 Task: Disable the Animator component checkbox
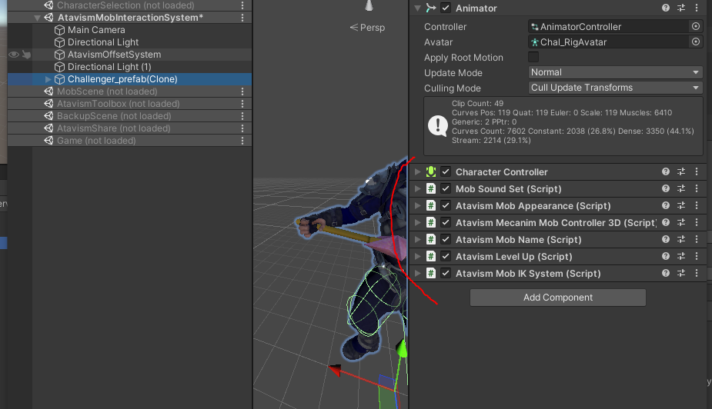point(446,8)
